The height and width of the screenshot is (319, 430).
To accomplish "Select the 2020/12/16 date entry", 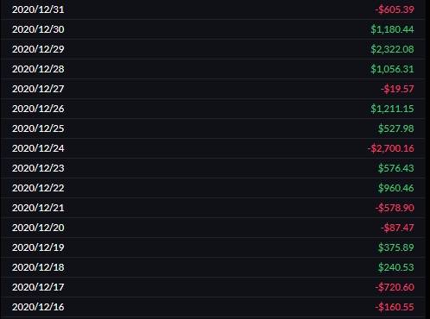I will 38,307.
